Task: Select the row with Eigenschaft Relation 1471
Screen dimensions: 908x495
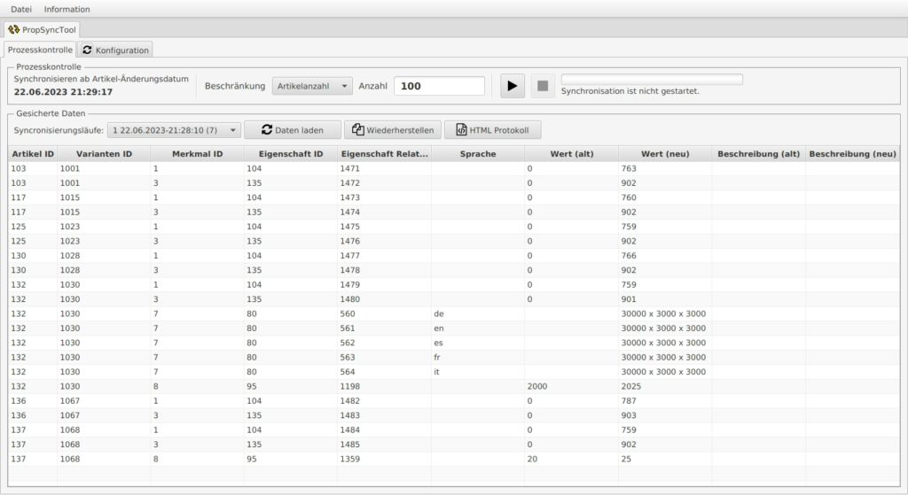Action: pos(454,168)
